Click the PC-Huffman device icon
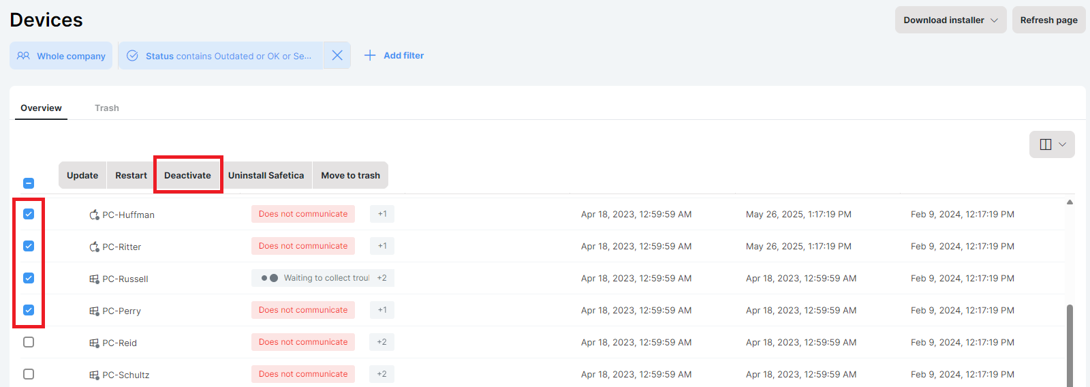The image size is (1090, 387). [x=94, y=215]
